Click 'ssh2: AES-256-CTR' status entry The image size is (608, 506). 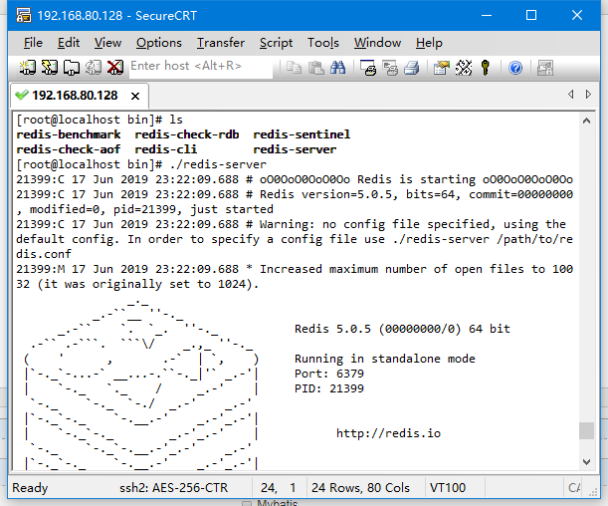174,488
